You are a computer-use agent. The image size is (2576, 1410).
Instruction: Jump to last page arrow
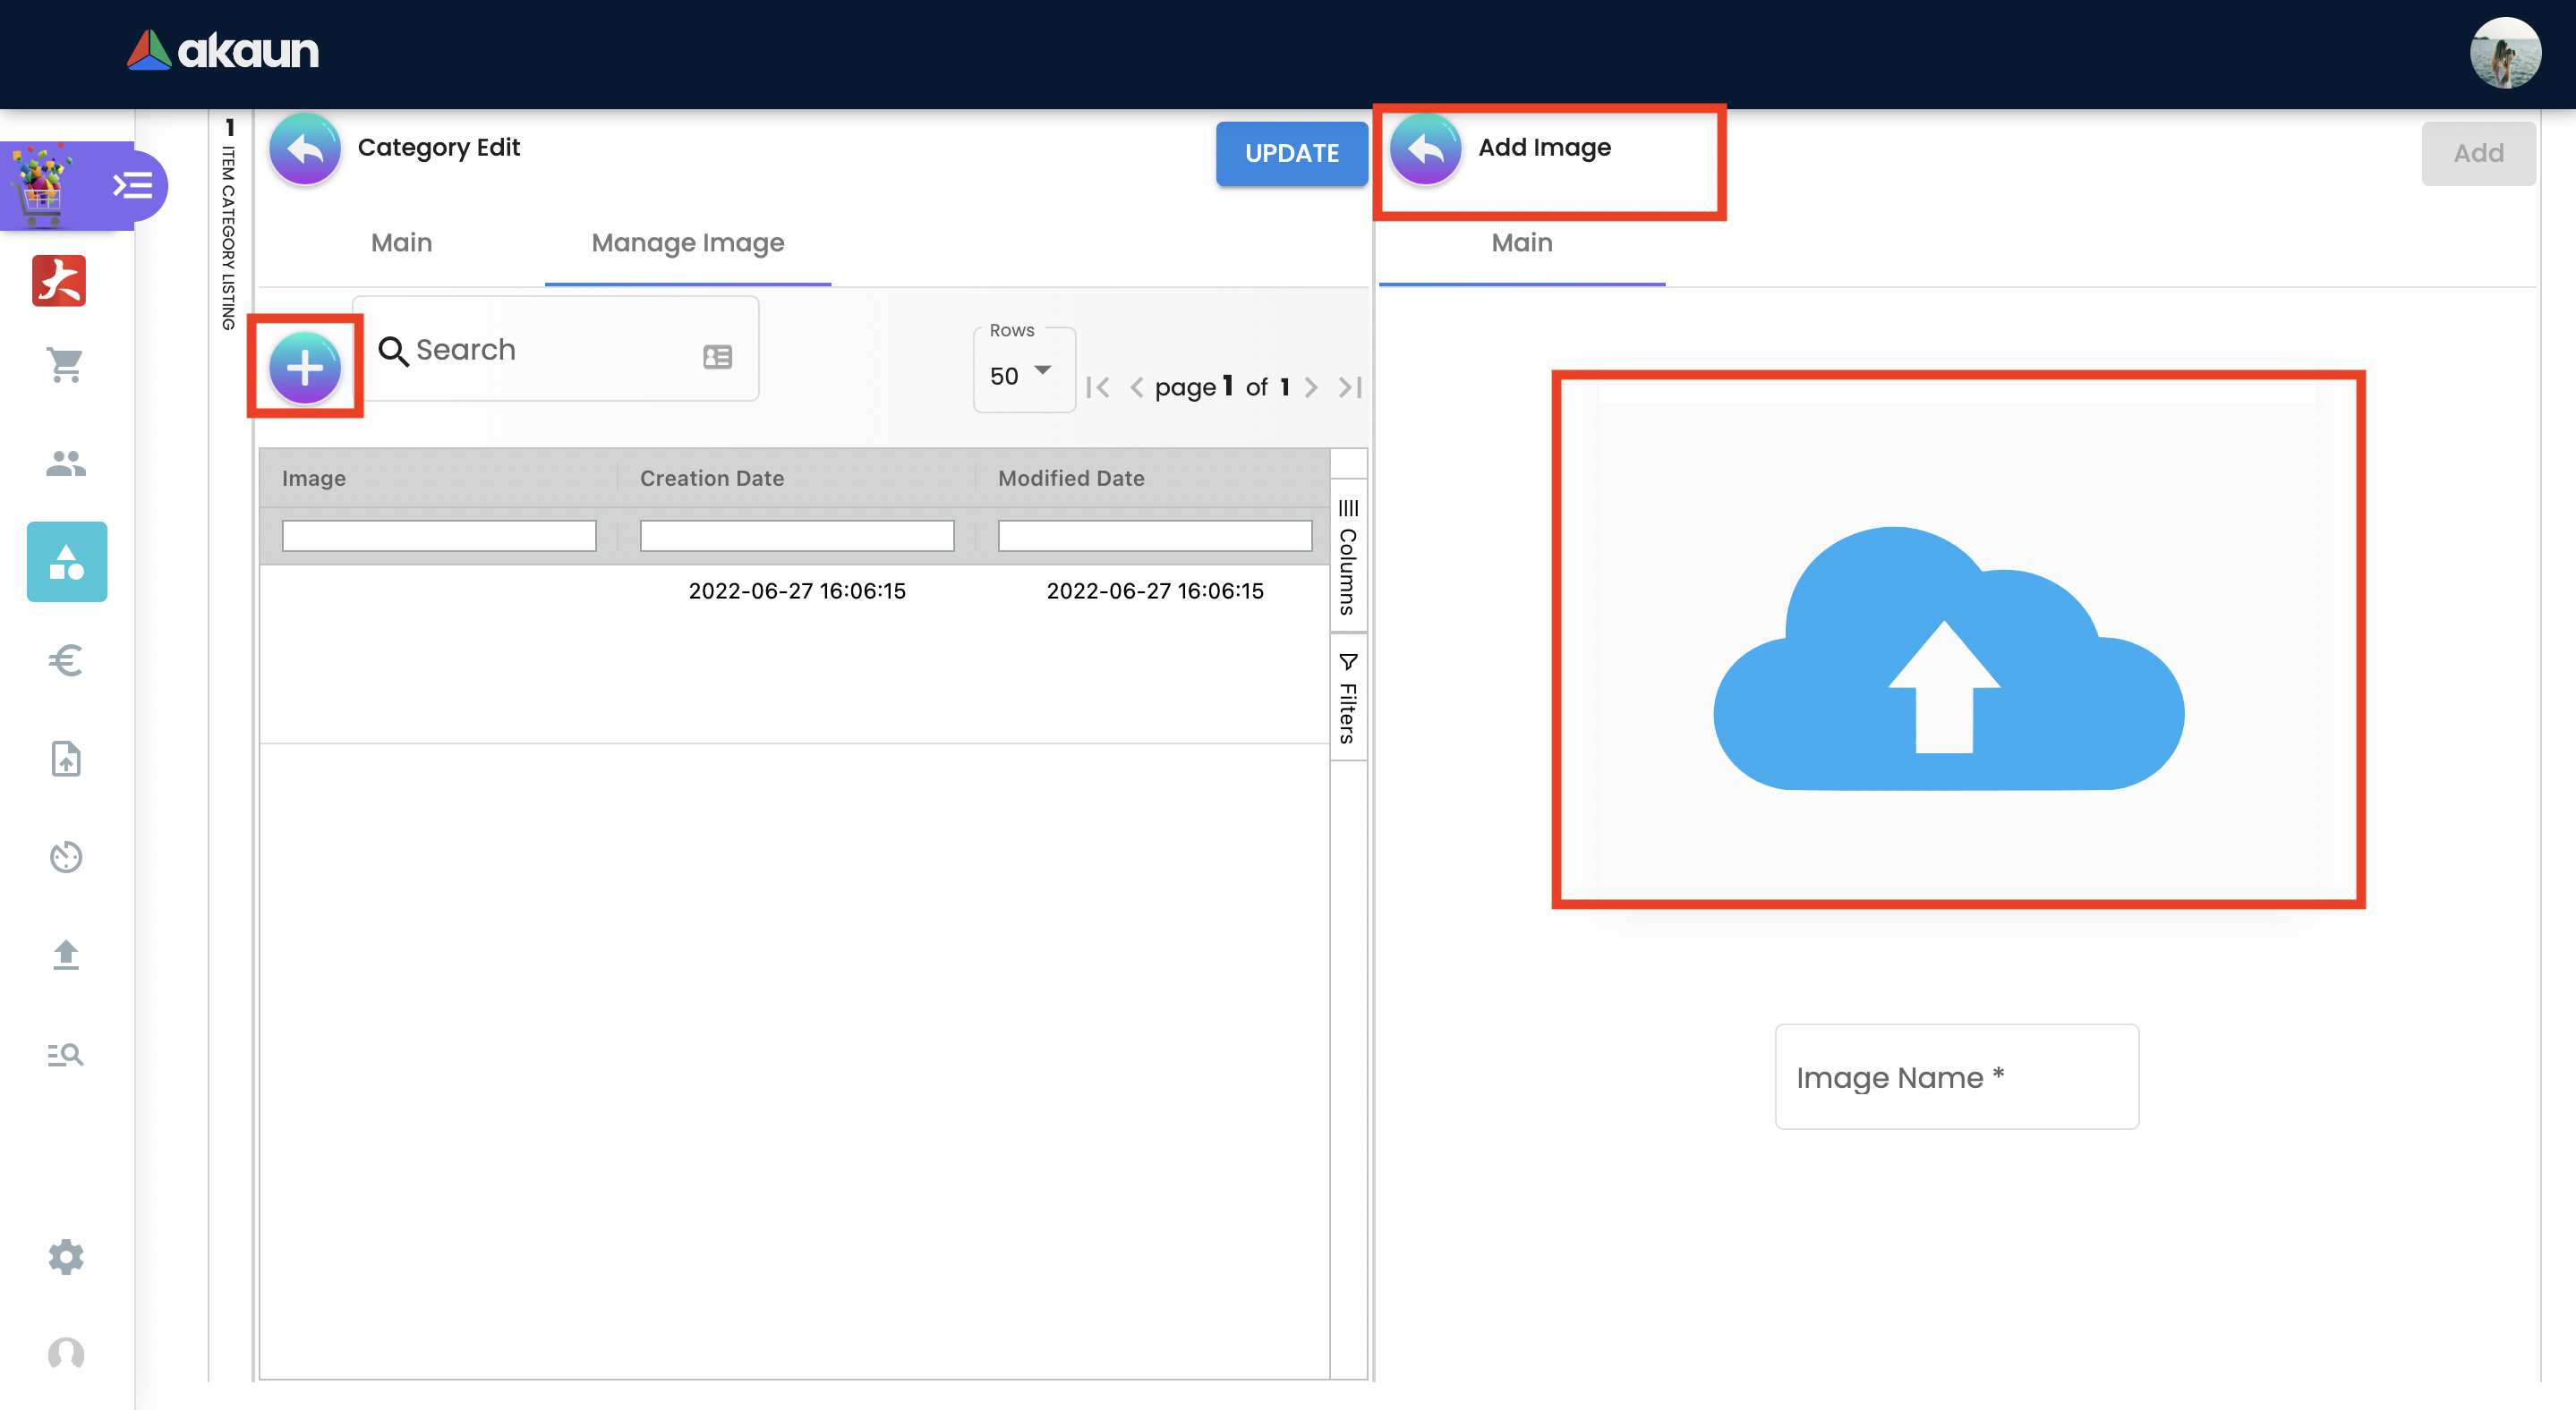pyautogui.click(x=1350, y=387)
